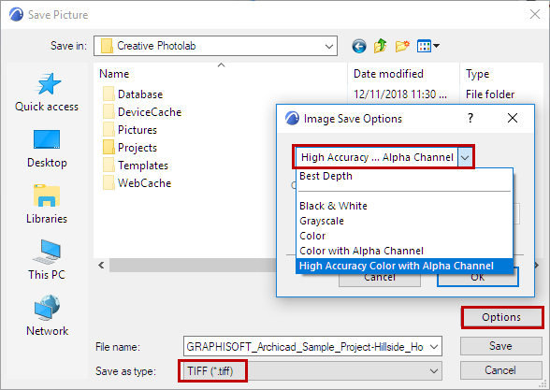Collapse the High Accuracy Alpha Channel combo box
The image size is (550, 390).
(465, 157)
